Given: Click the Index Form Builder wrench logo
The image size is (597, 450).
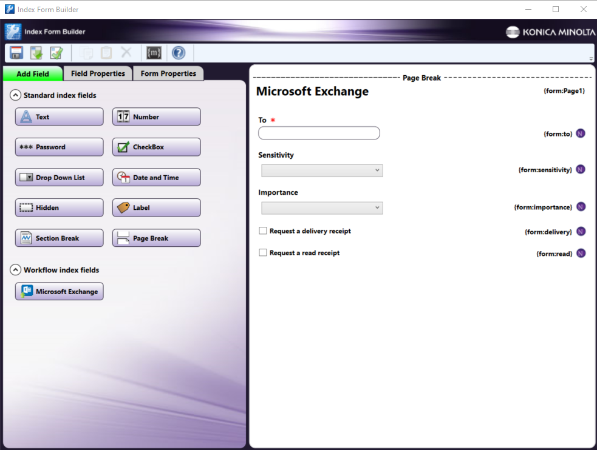Looking at the screenshot, I should tap(13, 32).
